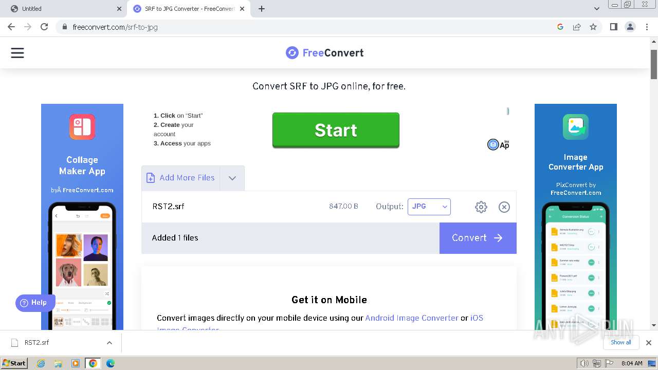The image size is (658, 370).
Task: Click the Image Converter App icon
Action: point(575,127)
